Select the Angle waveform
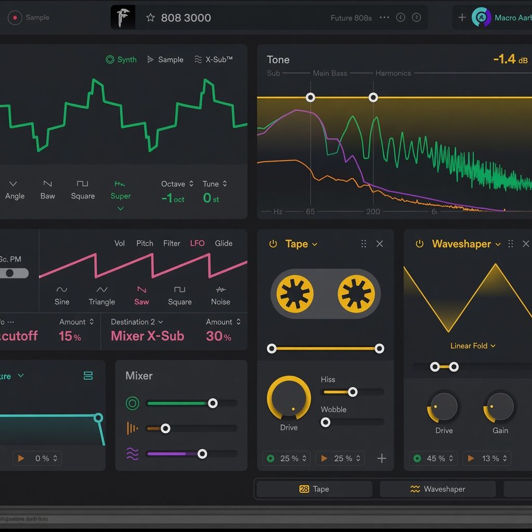This screenshot has height=532, width=532. tap(15, 190)
